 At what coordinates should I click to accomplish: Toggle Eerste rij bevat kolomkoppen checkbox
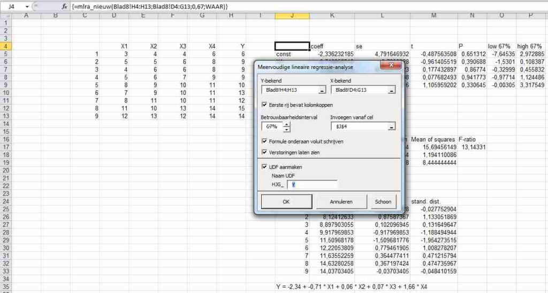tap(265, 105)
